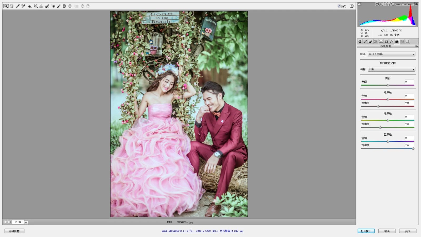Image resolution: width=421 pixels, height=237 pixels.
Task: Select the Graduated Filter tool
Action: tap(64, 6)
